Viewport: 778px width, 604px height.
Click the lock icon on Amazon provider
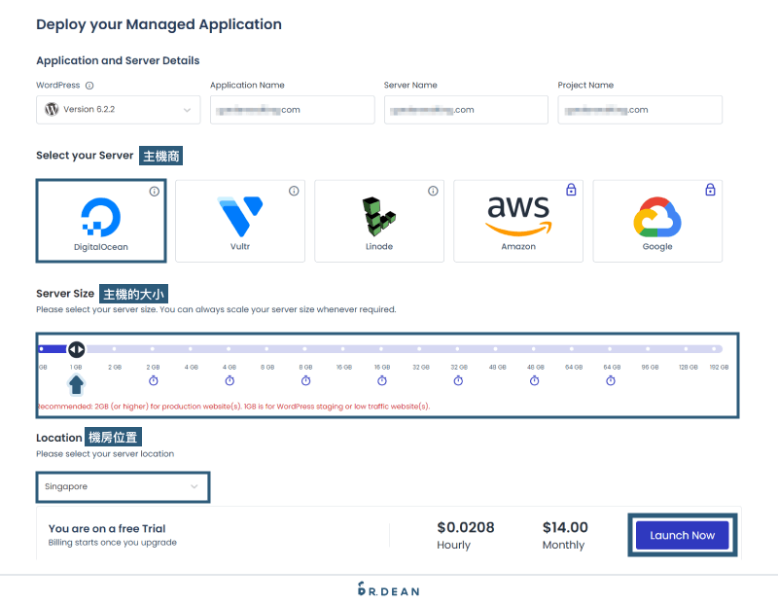coord(571,189)
